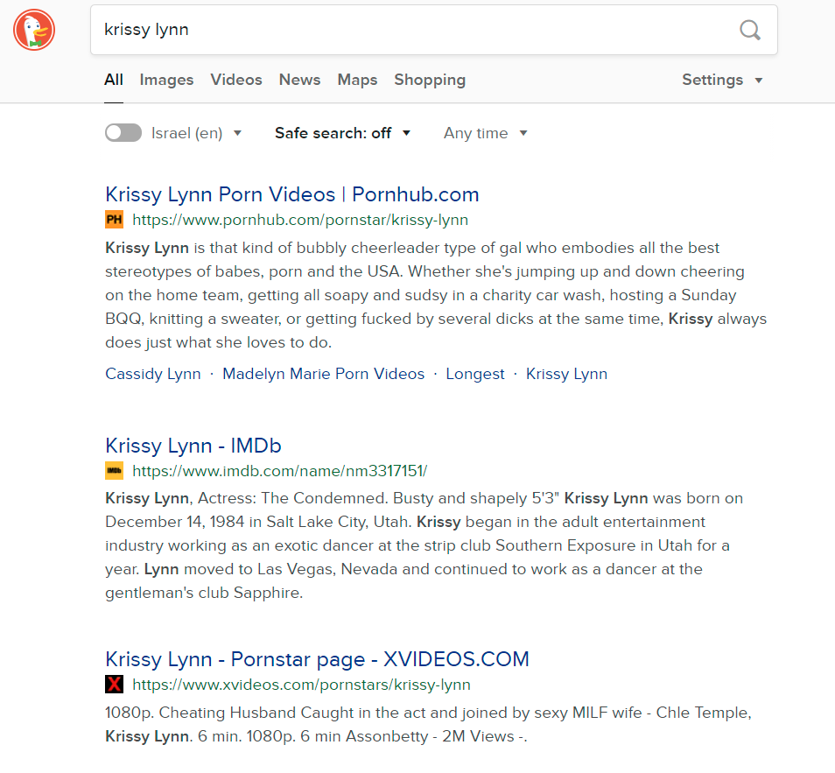Click the red X favicon
The width and height of the screenshot is (835, 773).
[x=114, y=684]
